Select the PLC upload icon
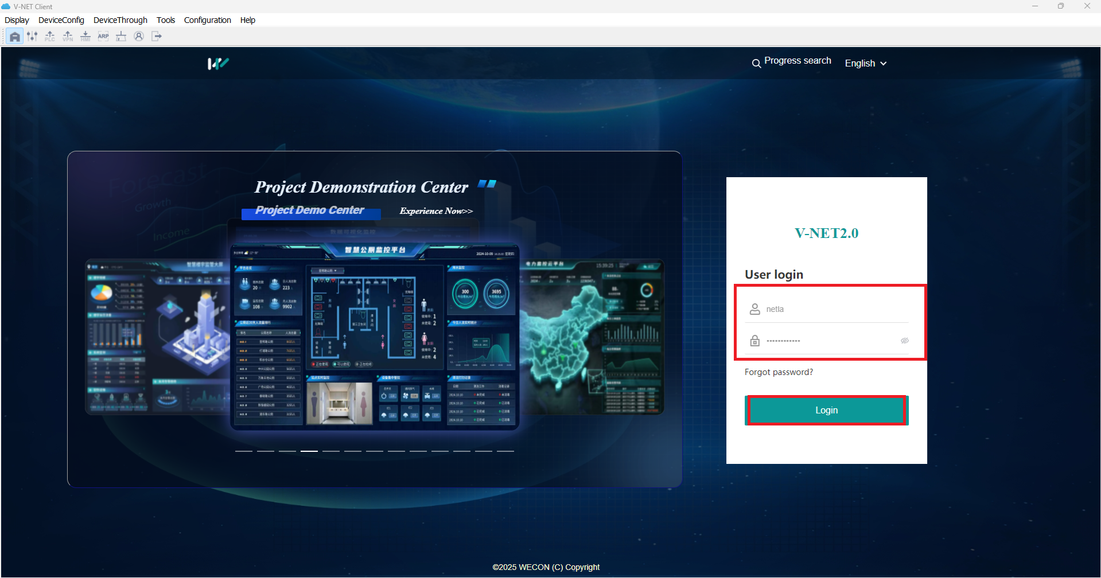Screen dimensions: 1101x578 (x=50, y=36)
